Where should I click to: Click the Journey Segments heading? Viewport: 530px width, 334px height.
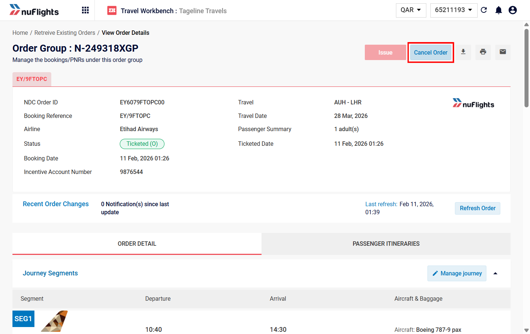[x=50, y=273]
